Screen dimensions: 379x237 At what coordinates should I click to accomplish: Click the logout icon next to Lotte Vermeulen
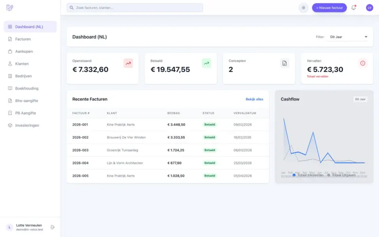(53, 227)
